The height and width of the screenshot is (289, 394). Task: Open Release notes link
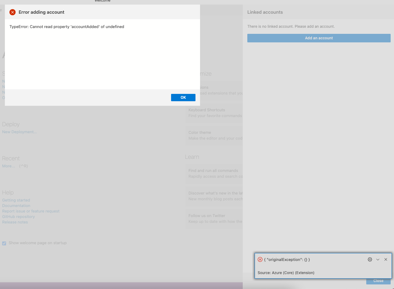click(15, 222)
